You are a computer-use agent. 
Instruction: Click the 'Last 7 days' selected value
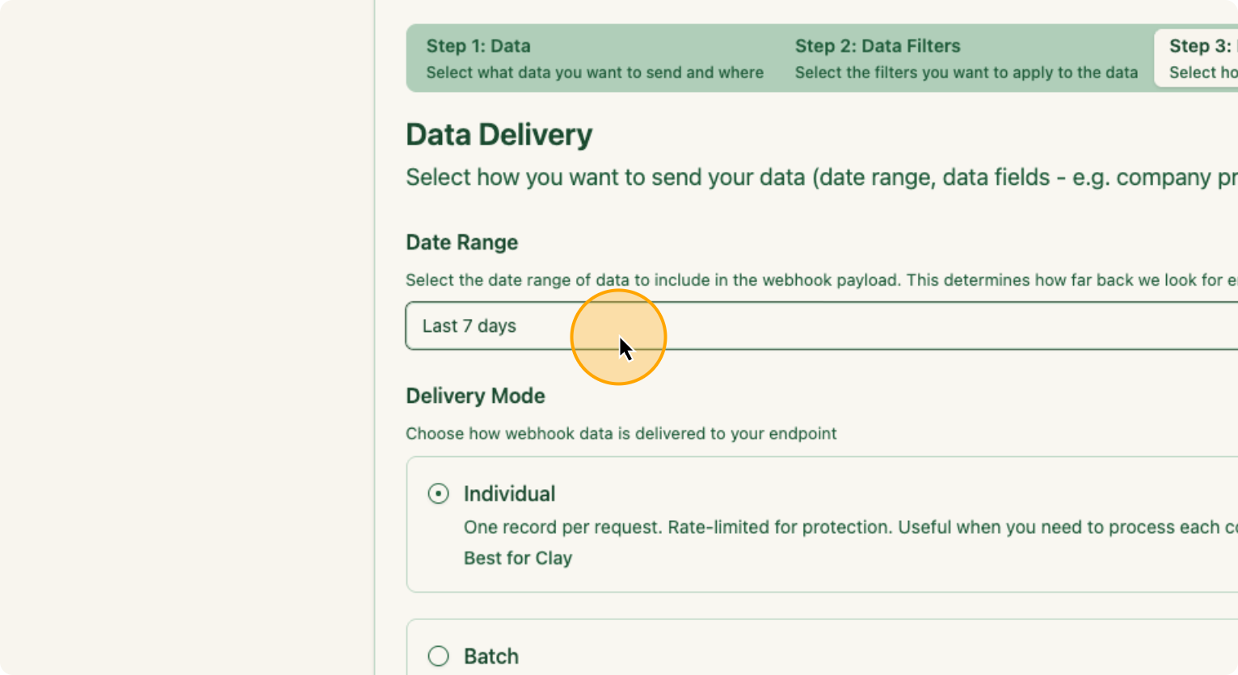point(469,326)
